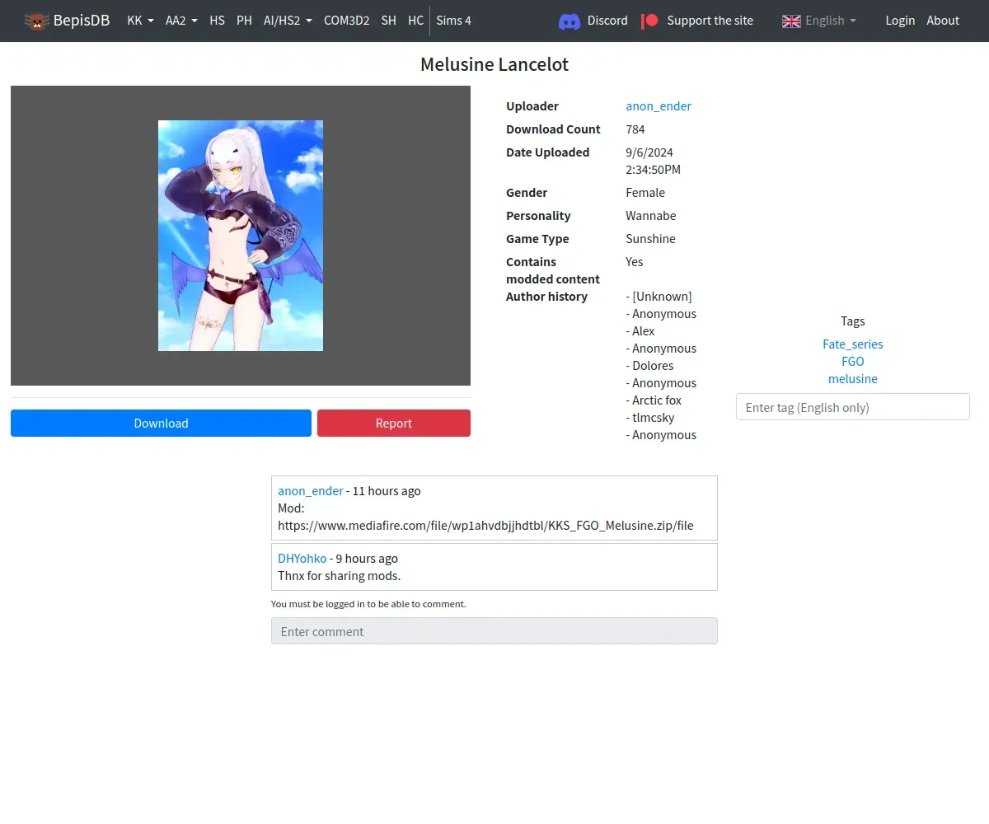Image resolution: width=989 pixels, height=824 pixels.
Task: Click the Download Count value 784
Action: click(x=635, y=129)
